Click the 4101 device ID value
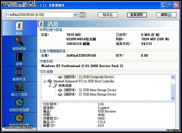The width and height of the screenshot is (182, 133). tap(101, 126)
